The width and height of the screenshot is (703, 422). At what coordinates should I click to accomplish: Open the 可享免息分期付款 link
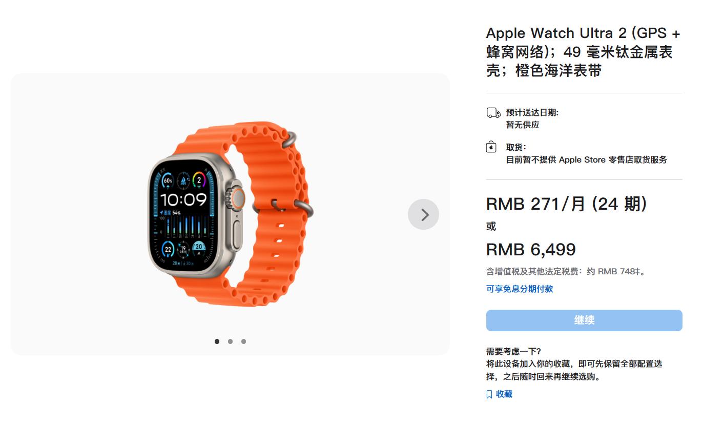point(520,289)
